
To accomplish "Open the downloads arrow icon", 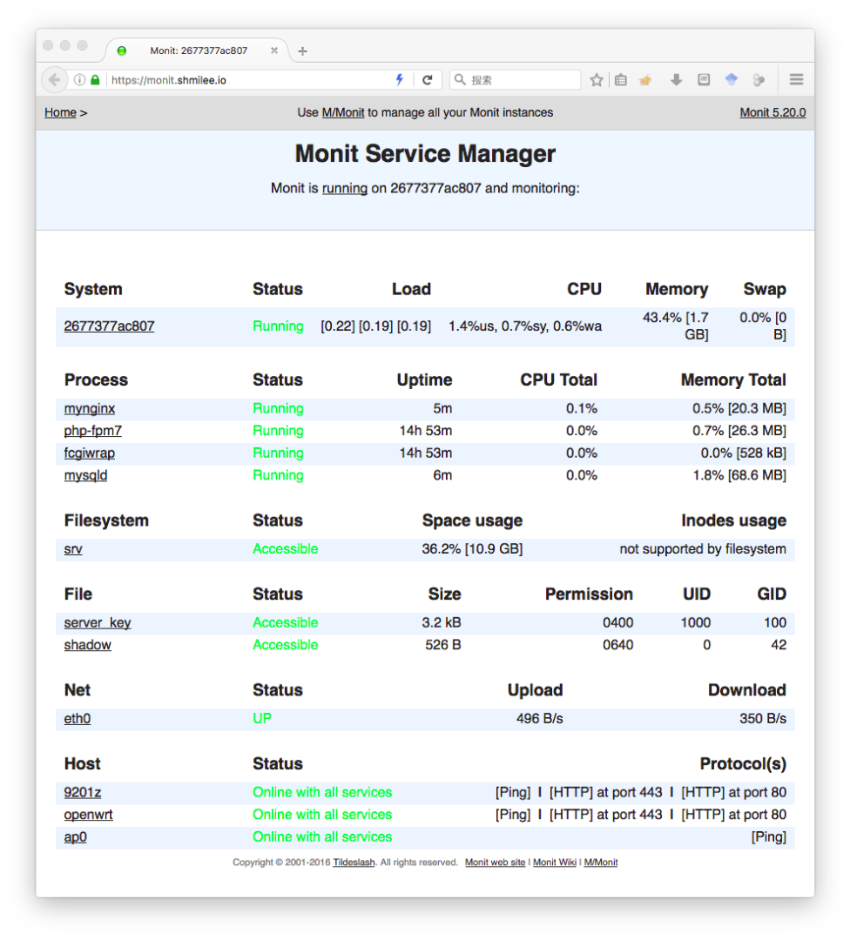I will point(676,80).
